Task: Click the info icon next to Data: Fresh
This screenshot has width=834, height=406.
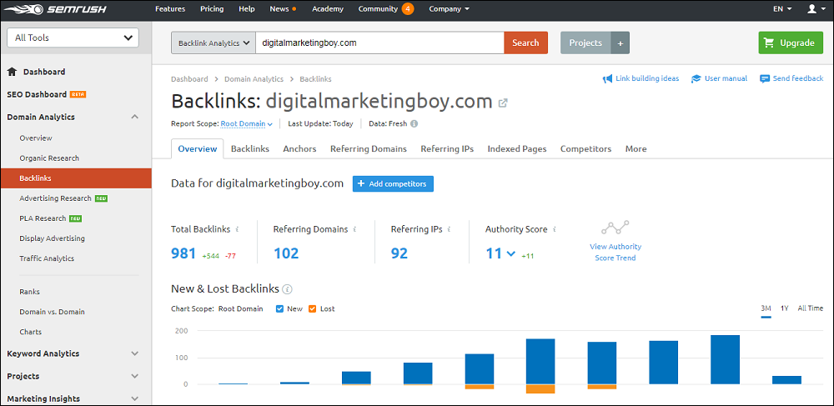Action: pos(414,124)
